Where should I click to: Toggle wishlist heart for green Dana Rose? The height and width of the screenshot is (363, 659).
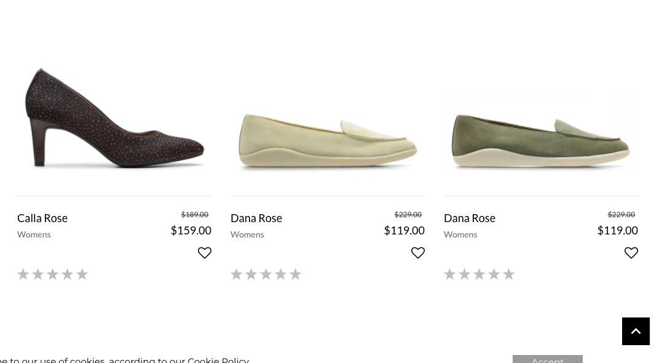coord(631,253)
